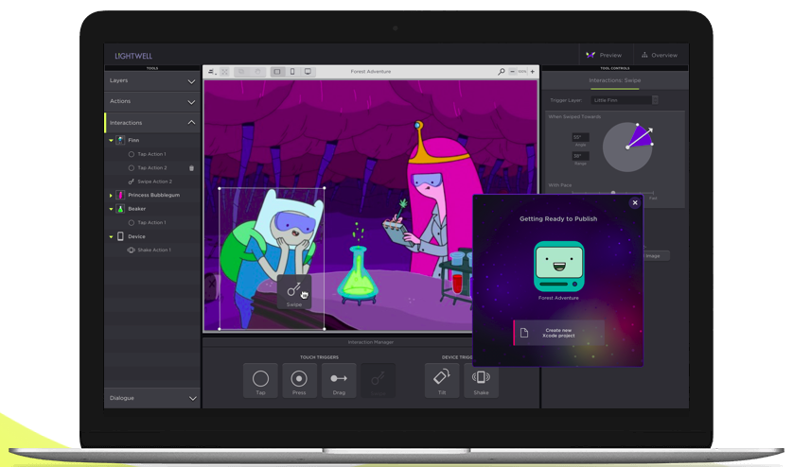Image resolution: width=793 pixels, height=467 pixels.
Task: Click the redo icon in canvas toolbar
Action: tap(258, 72)
